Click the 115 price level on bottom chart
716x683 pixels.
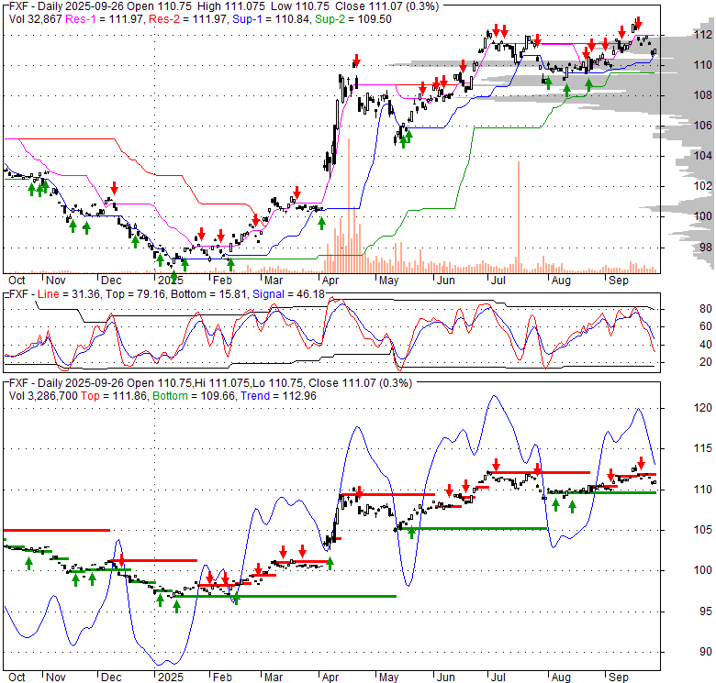coord(703,448)
